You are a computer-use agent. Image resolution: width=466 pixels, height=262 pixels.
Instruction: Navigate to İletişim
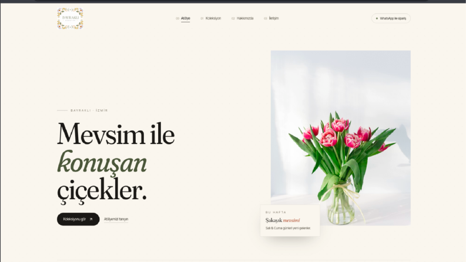[274, 18]
